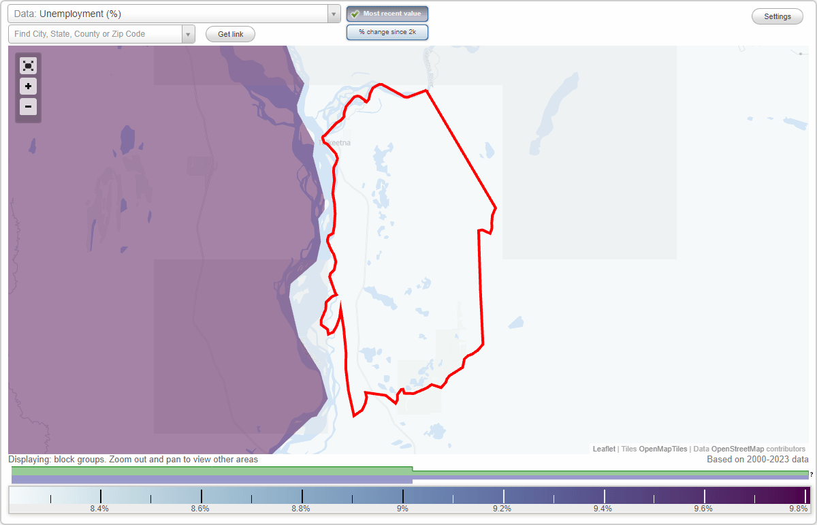Open the OpenStreetMap link
The height and width of the screenshot is (525, 817).
pos(737,449)
